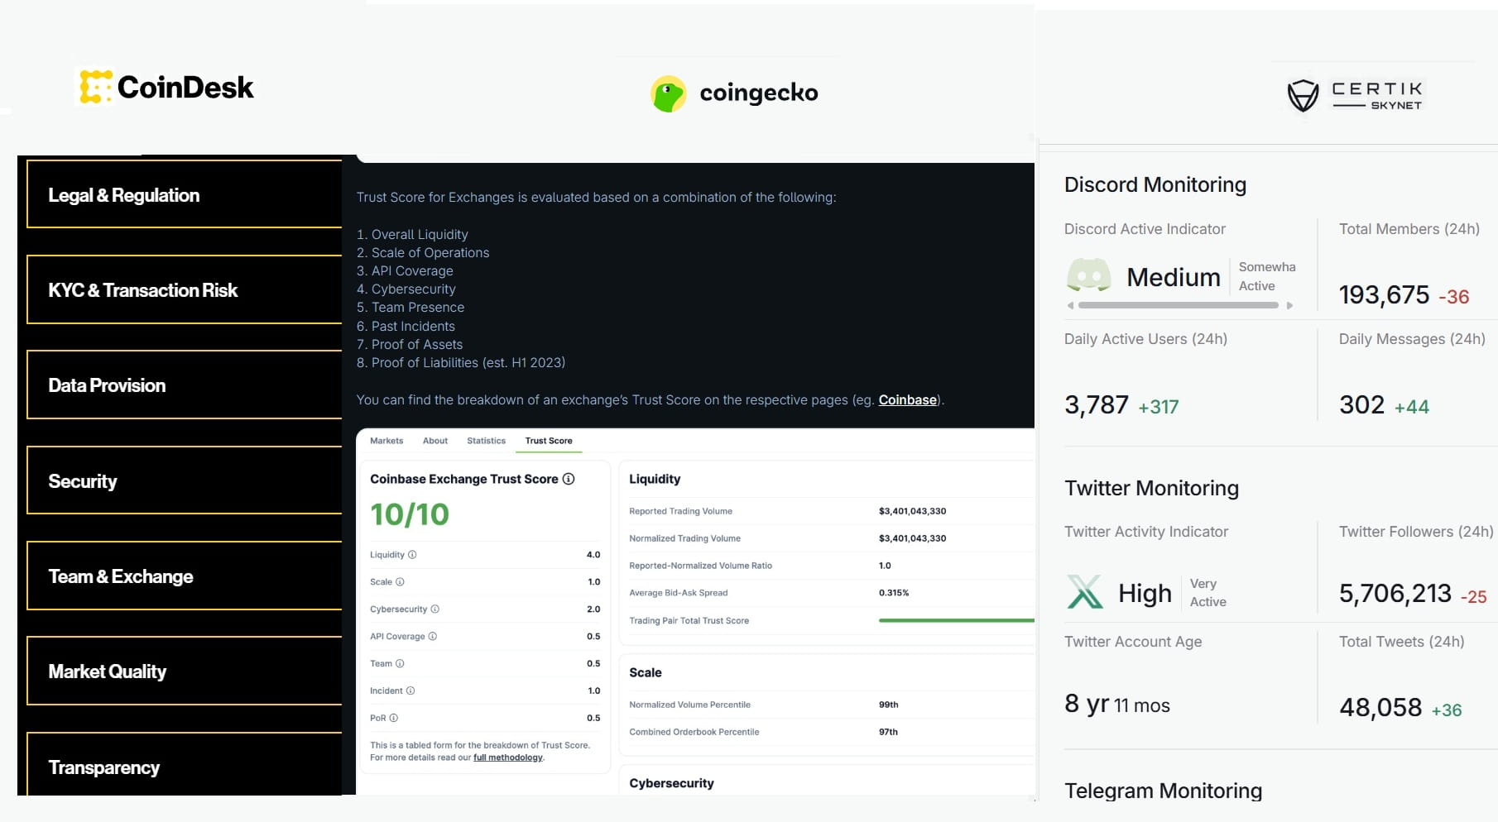The width and height of the screenshot is (1498, 822).
Task: Click the Trading Pair Total Trust Score bar
Action: [956, 620]
